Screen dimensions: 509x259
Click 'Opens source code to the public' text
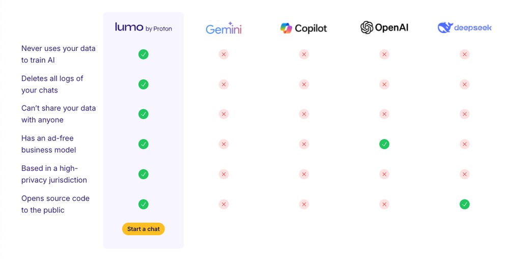[55, 204]
